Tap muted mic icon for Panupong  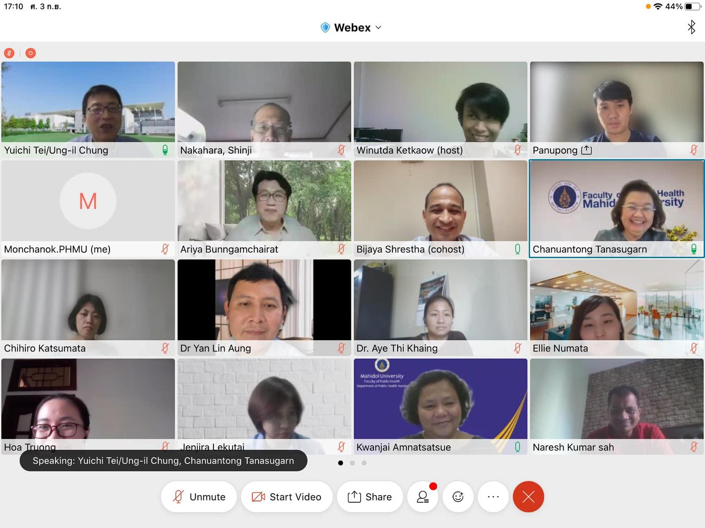pos(694,150)
